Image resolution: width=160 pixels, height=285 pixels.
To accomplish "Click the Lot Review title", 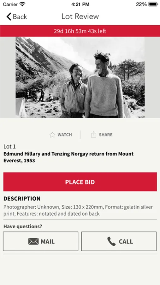I will coord(80,16).
